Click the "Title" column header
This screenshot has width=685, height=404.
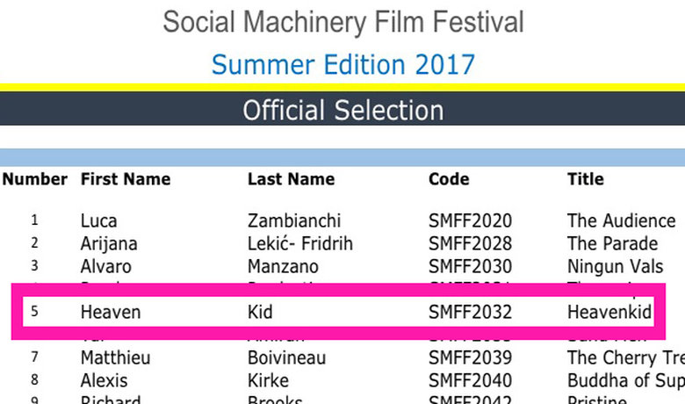[x=586, y=179]
